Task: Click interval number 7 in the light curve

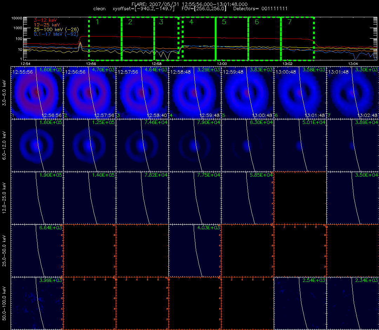Action: click(290, 22)
